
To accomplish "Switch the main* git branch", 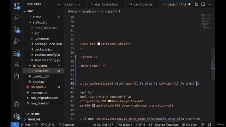I will (27, 125).
